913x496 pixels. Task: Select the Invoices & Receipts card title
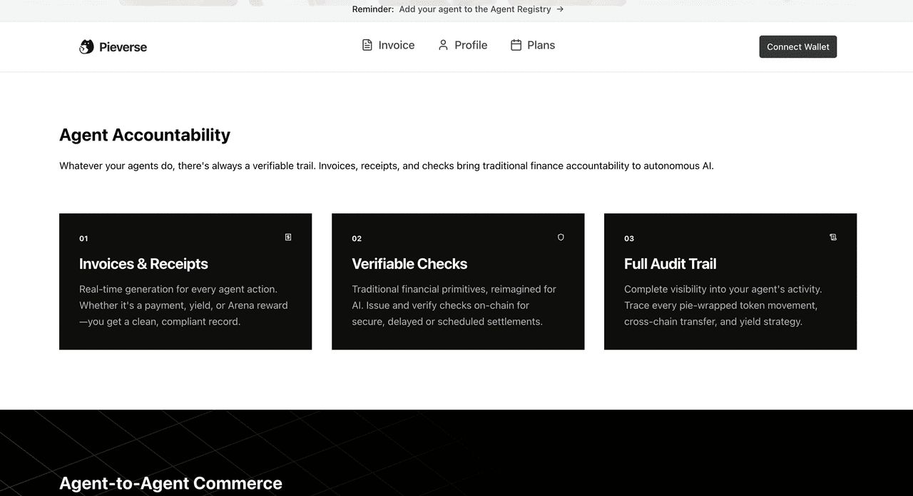pyautogui.click(x=143, y=264)
